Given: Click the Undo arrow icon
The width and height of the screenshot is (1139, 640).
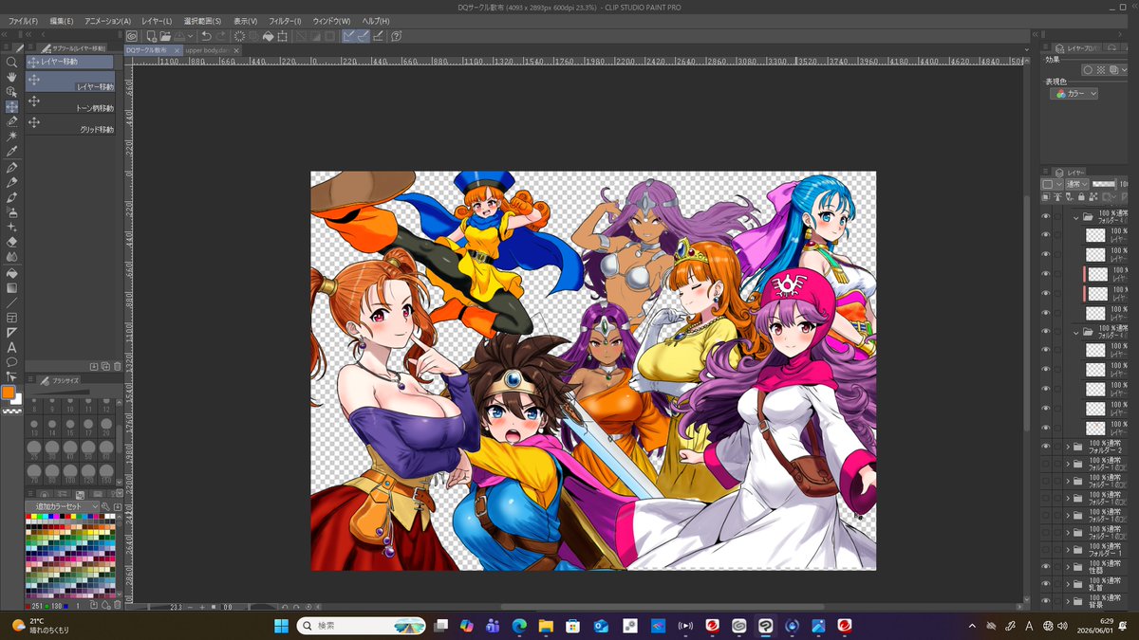Looking at the screenshot, I should [x=206, y=36].
